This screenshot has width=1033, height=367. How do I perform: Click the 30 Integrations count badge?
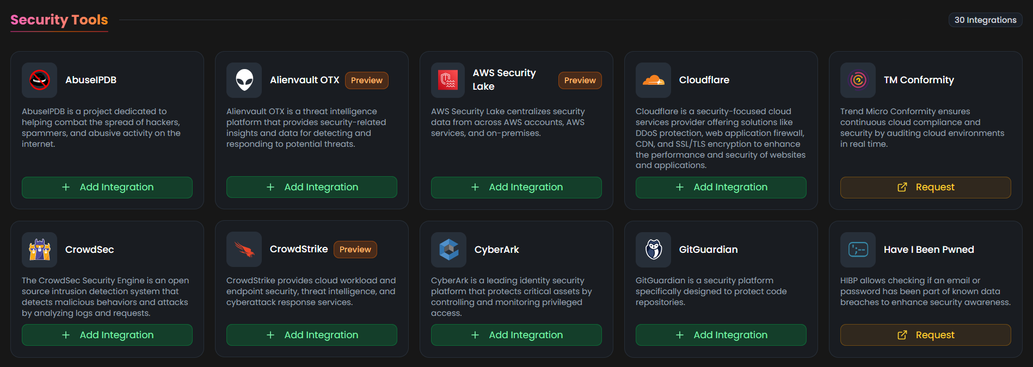(x=985, y=20)
